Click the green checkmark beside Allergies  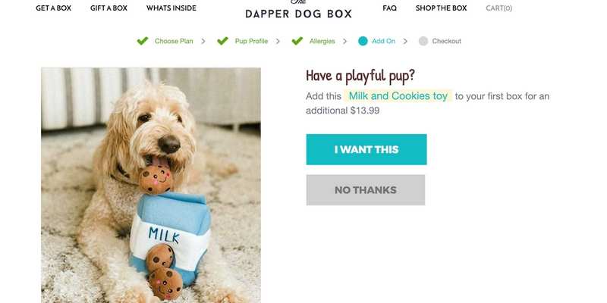(297, 41)
